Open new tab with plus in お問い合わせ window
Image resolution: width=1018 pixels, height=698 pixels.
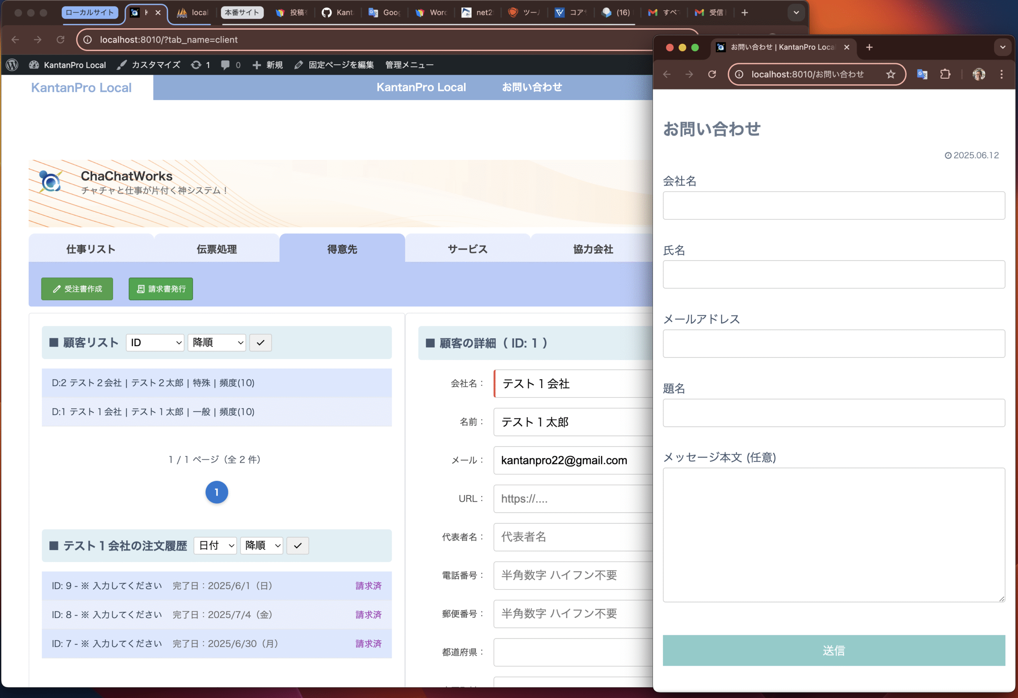coord(869,47)
